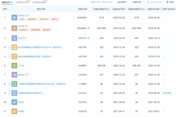Click the 大股东 tag in row 1
Screen dimensions: 176x117
tap(22, 19)
